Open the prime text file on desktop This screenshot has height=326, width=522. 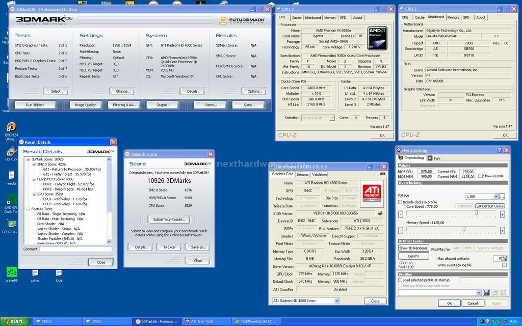(x=35, y=276)
